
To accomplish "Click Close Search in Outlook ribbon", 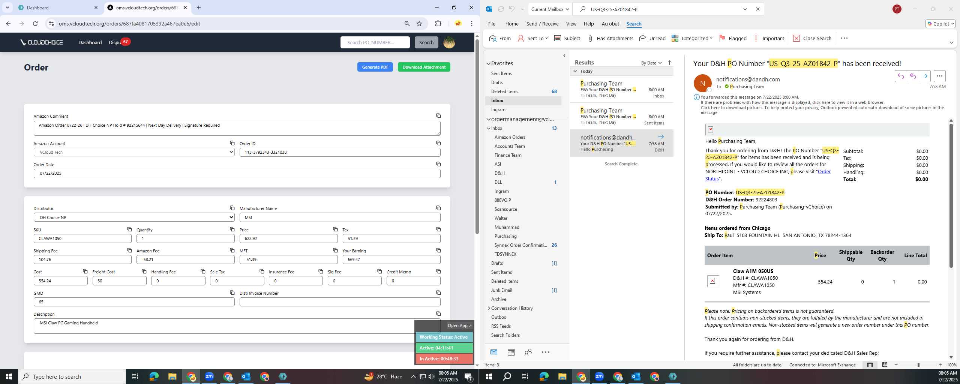I will point(812,38).
